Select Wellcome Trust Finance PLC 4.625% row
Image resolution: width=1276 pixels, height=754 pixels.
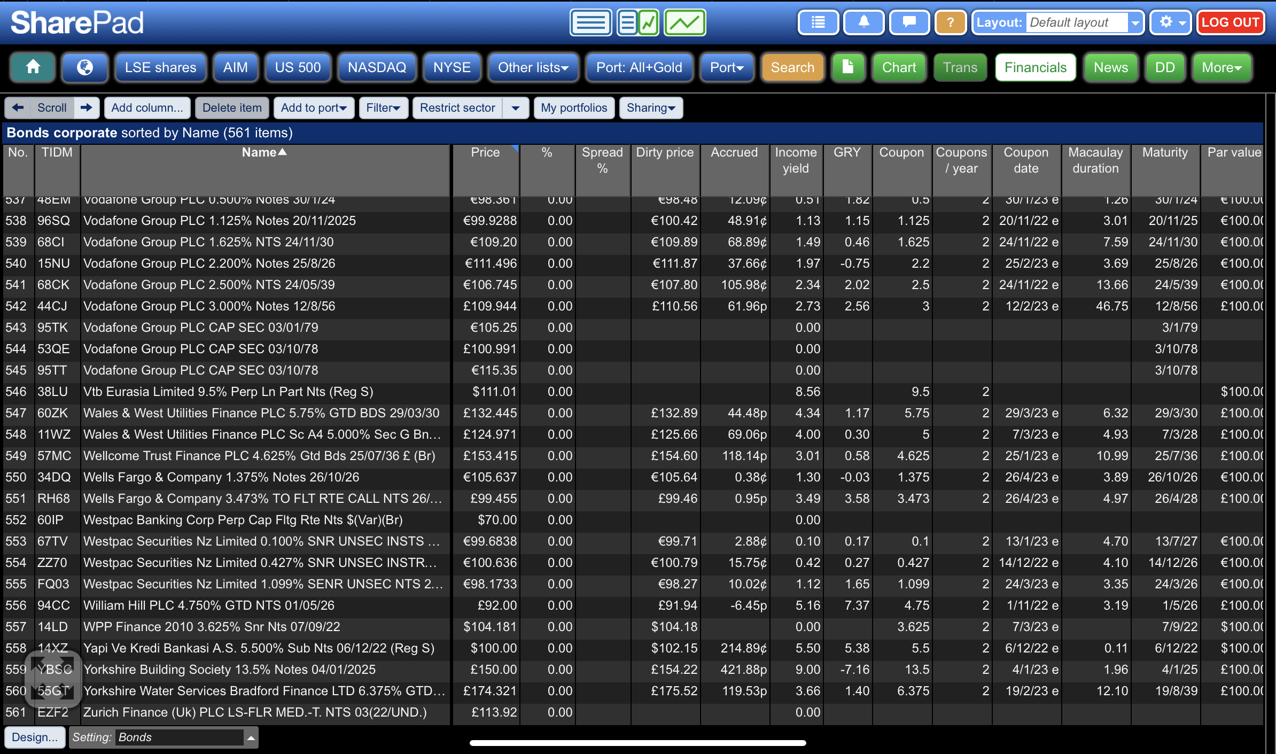633,456
